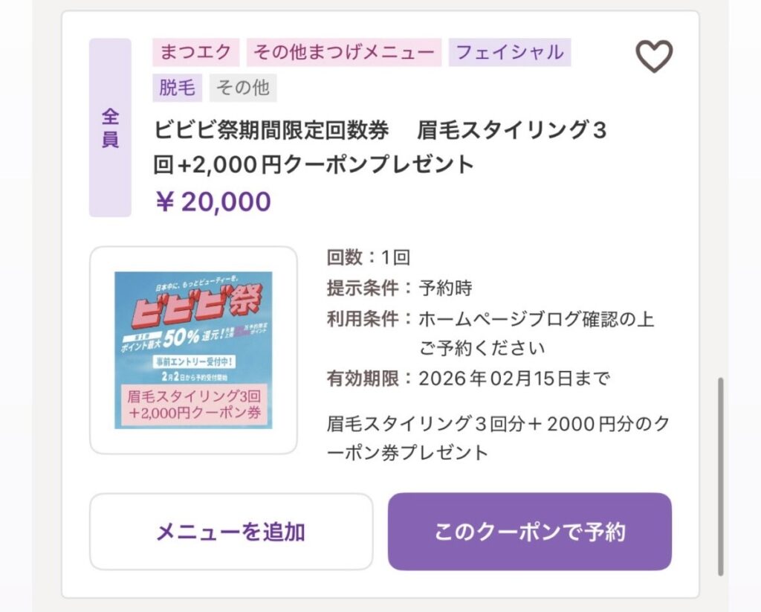This screenshot has width=761, height=612.
Task: Favorite this coupon with the heart icon
Action: tap(654, 57)
